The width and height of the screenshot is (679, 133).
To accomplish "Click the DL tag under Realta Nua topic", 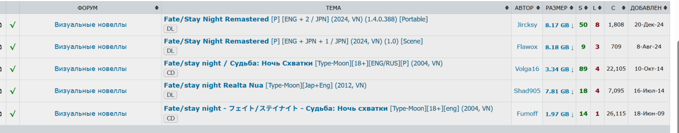I will tap(170, 95).
